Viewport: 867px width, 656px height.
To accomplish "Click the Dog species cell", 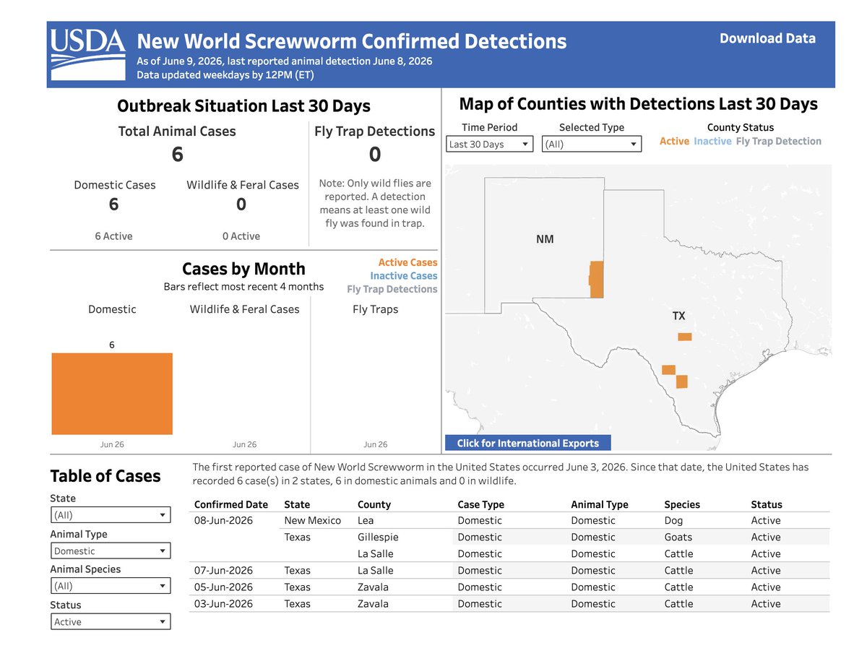I will (673, 520).
